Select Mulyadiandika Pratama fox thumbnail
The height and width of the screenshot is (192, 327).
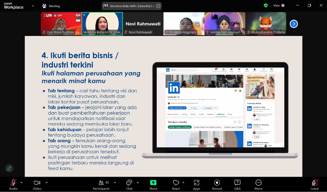coord(266,24)
